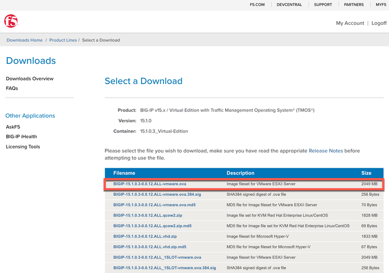Open FAQs sidebar link
The height and width of the screenshot is (273, 389).
[12, 88]
